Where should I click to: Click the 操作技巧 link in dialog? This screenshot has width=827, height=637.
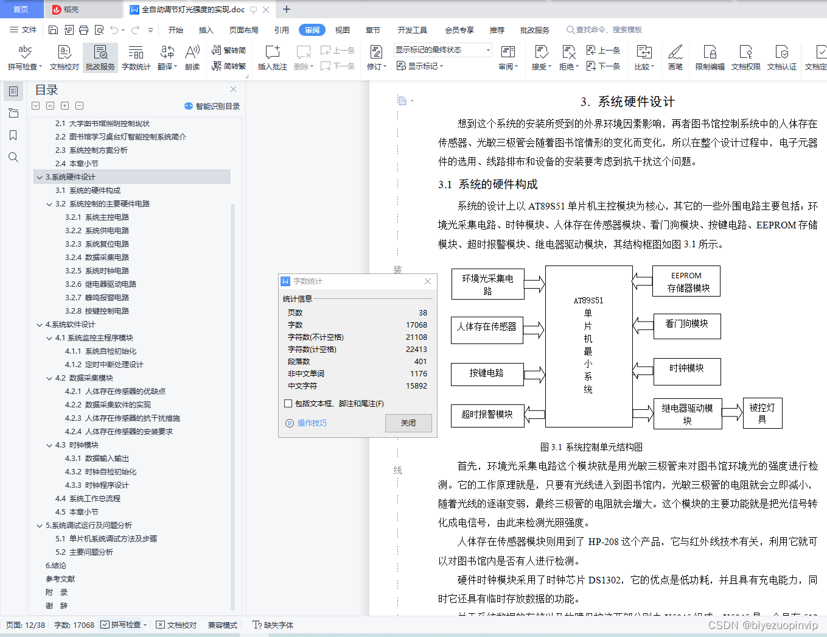pos(306,423)
